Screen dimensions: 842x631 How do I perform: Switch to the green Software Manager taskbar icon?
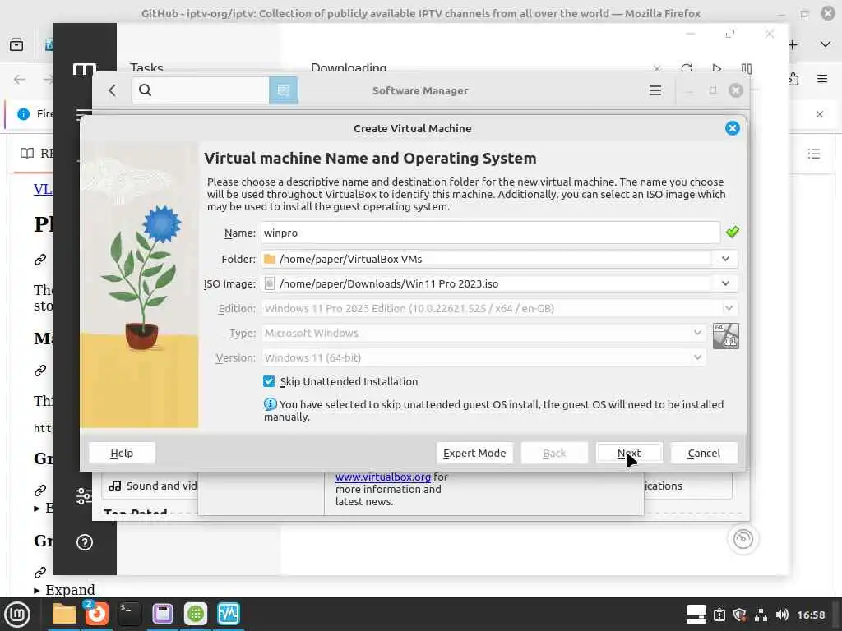(196, 614)
